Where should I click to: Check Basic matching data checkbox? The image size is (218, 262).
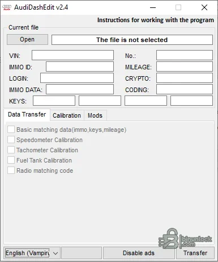(x=11, y=130)
